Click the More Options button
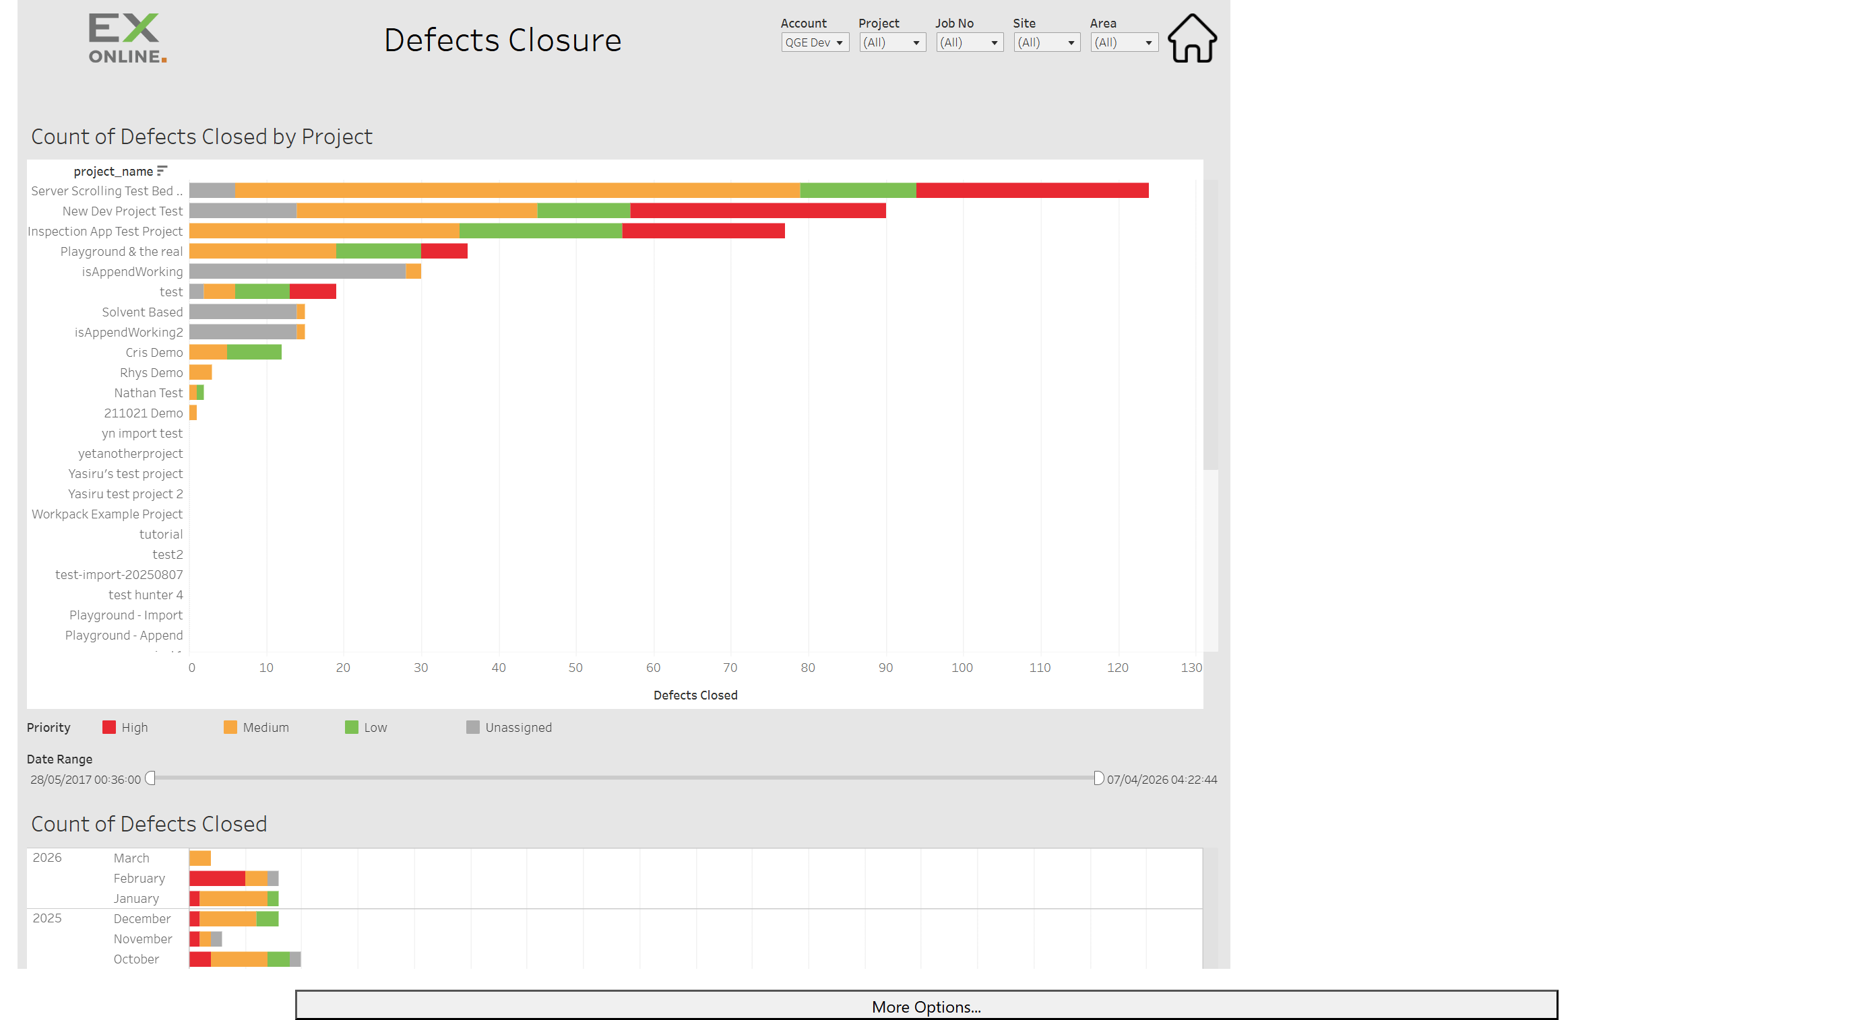 (x=926, y=1006)
